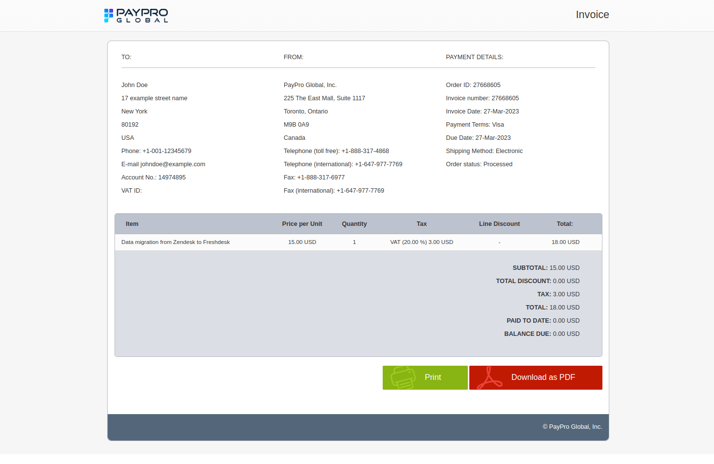Select the Invoice page heading
This screenshot has width=714, height=464.
click(592, 15)
